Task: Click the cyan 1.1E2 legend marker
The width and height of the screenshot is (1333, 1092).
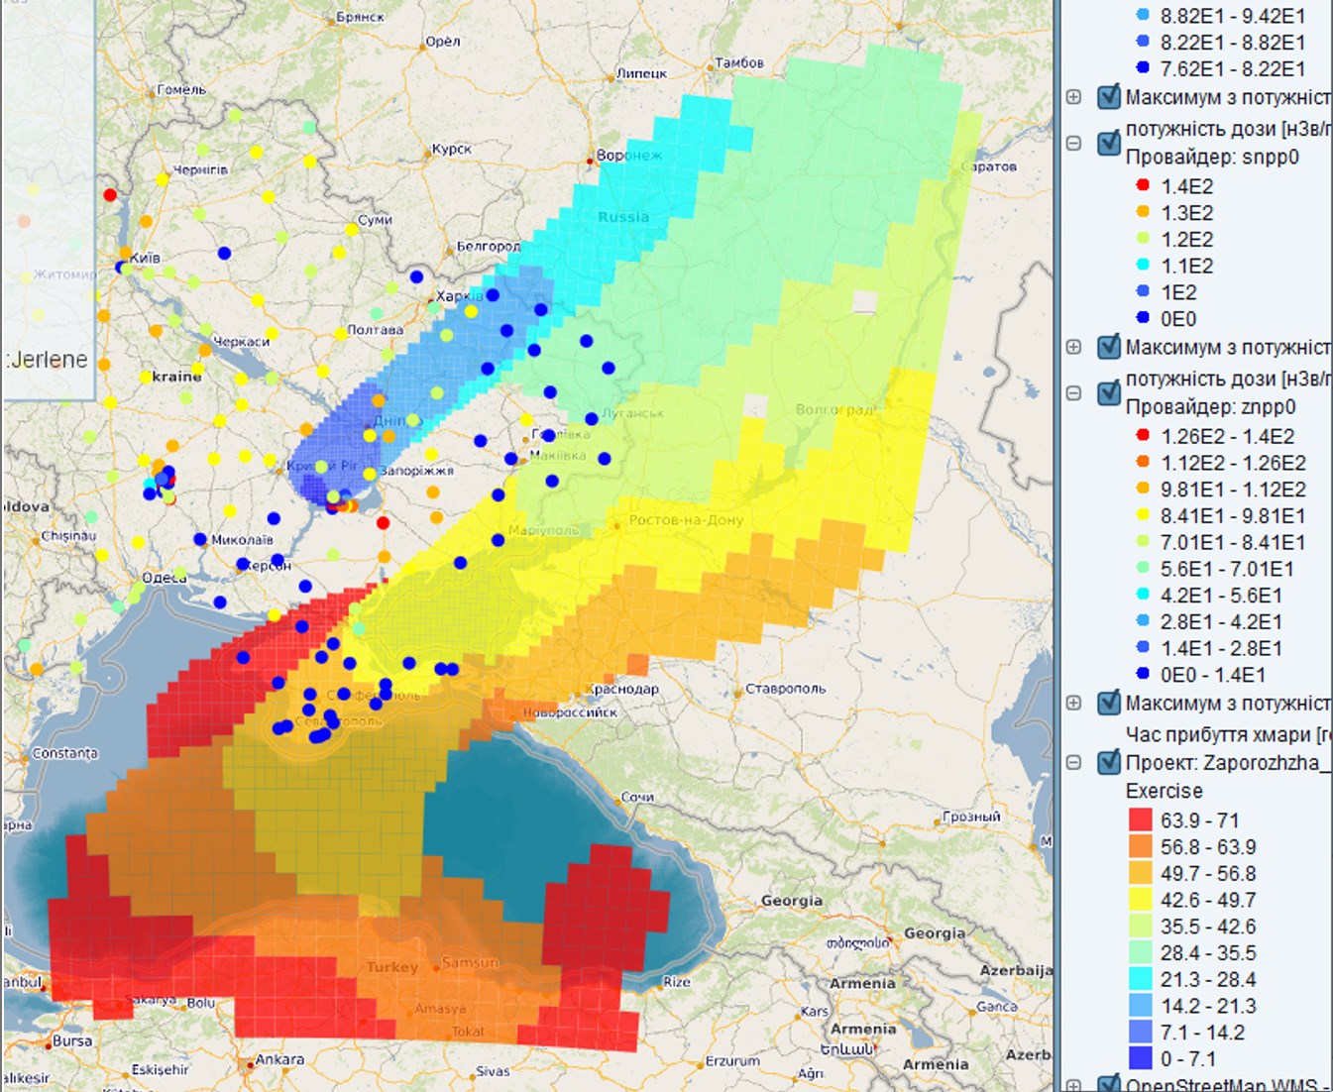Action: (1142, 266)
